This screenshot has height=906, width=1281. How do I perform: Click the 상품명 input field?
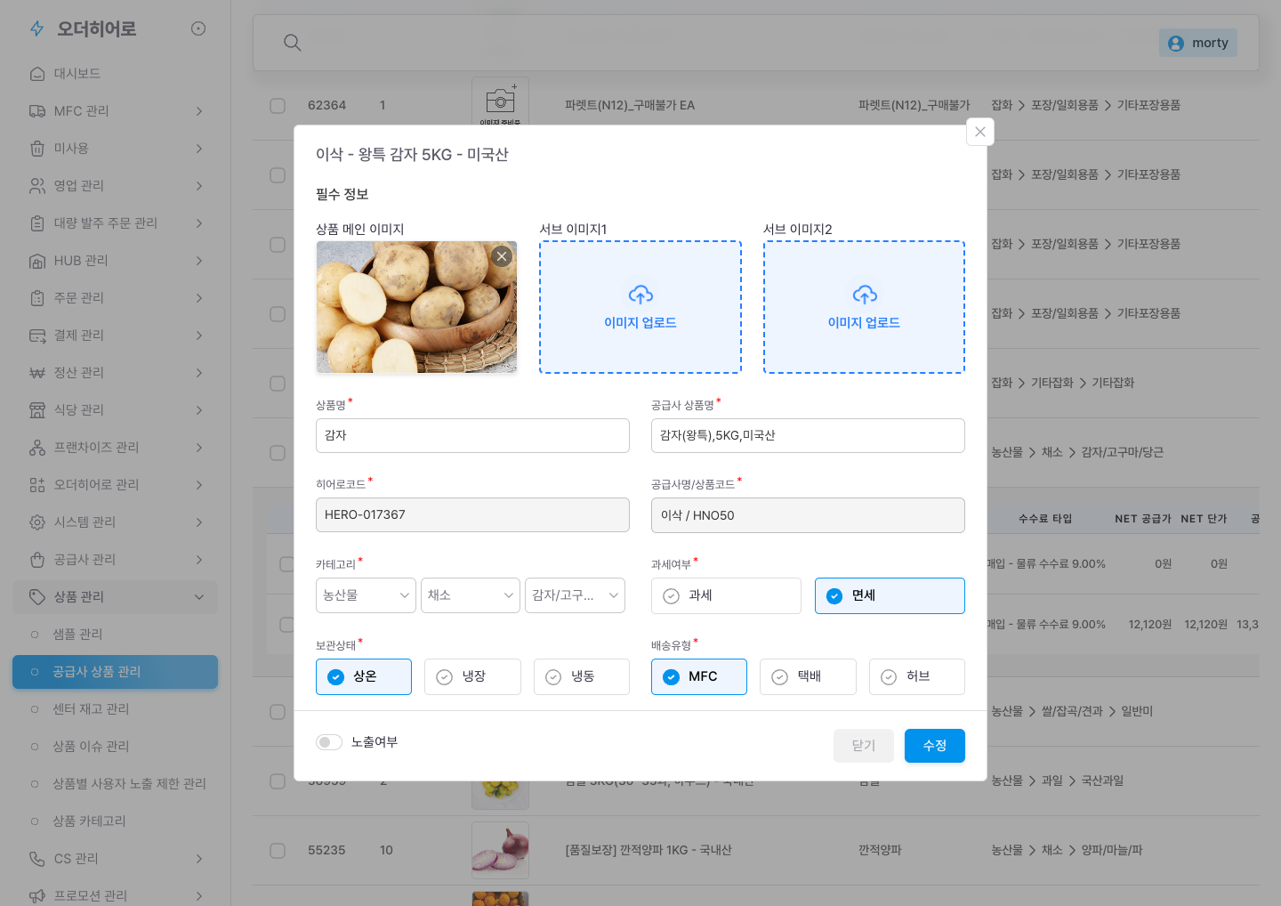pyautogui.click(x=472, y=436)
